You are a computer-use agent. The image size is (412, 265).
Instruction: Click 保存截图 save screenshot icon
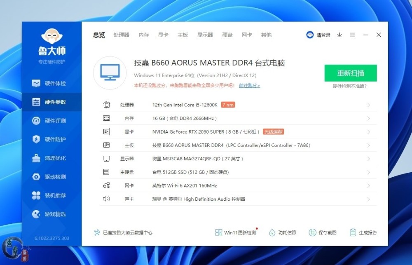tap(313, 232)
